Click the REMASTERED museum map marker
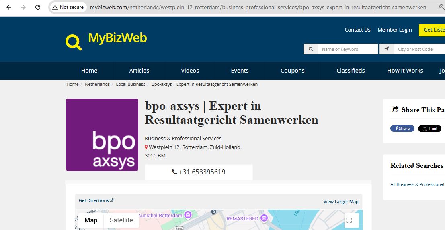 [x=264, y=218]
